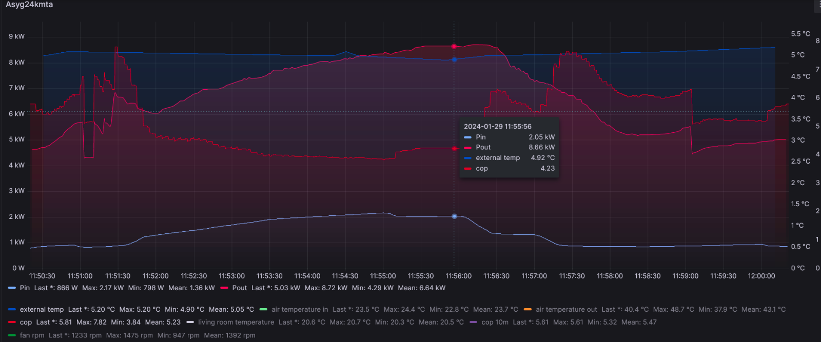Click the tooltip Pout value 8.66 kW
This screenshot has height=342, width=821.
[542, 148]
